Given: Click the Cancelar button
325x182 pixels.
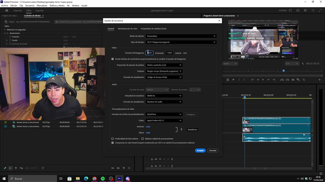Looking at the screenshot, I should coord(213,150).
